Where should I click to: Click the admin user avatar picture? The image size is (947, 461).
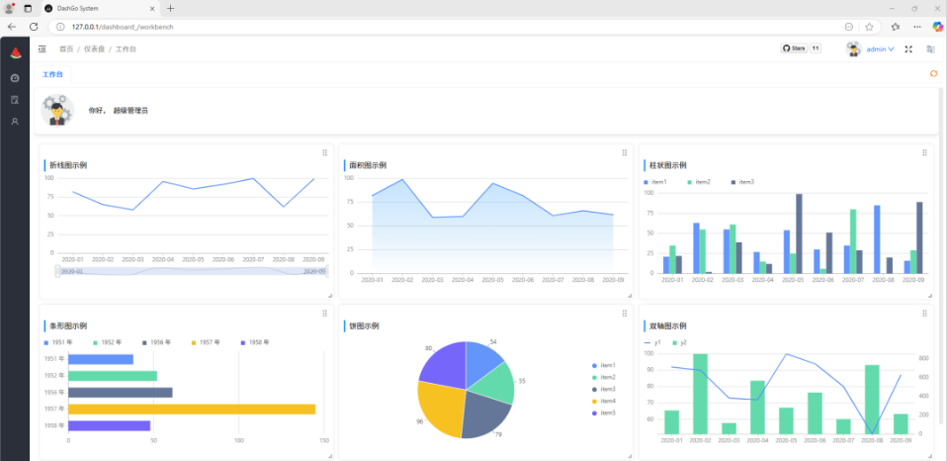[x=853, y=48]
